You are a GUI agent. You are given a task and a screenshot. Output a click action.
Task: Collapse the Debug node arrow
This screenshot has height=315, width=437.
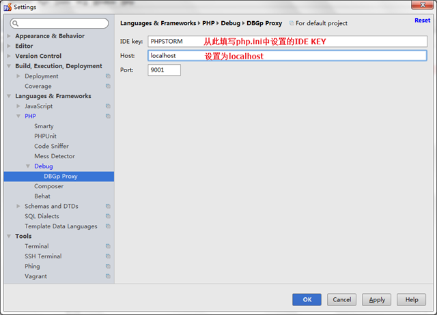pyautogui.click(x=28, y=166)
